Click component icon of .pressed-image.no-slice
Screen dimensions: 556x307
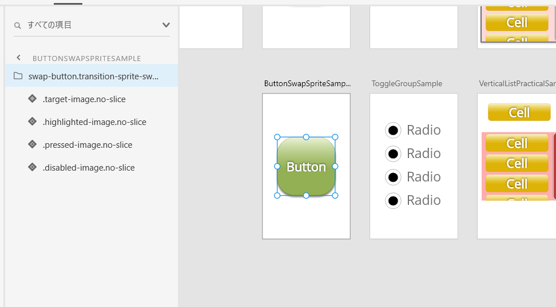32,144
